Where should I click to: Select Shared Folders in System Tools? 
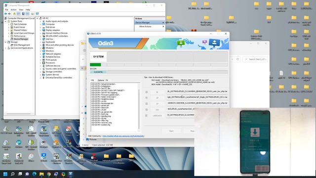pyautogui.click(x=20, y=30)
